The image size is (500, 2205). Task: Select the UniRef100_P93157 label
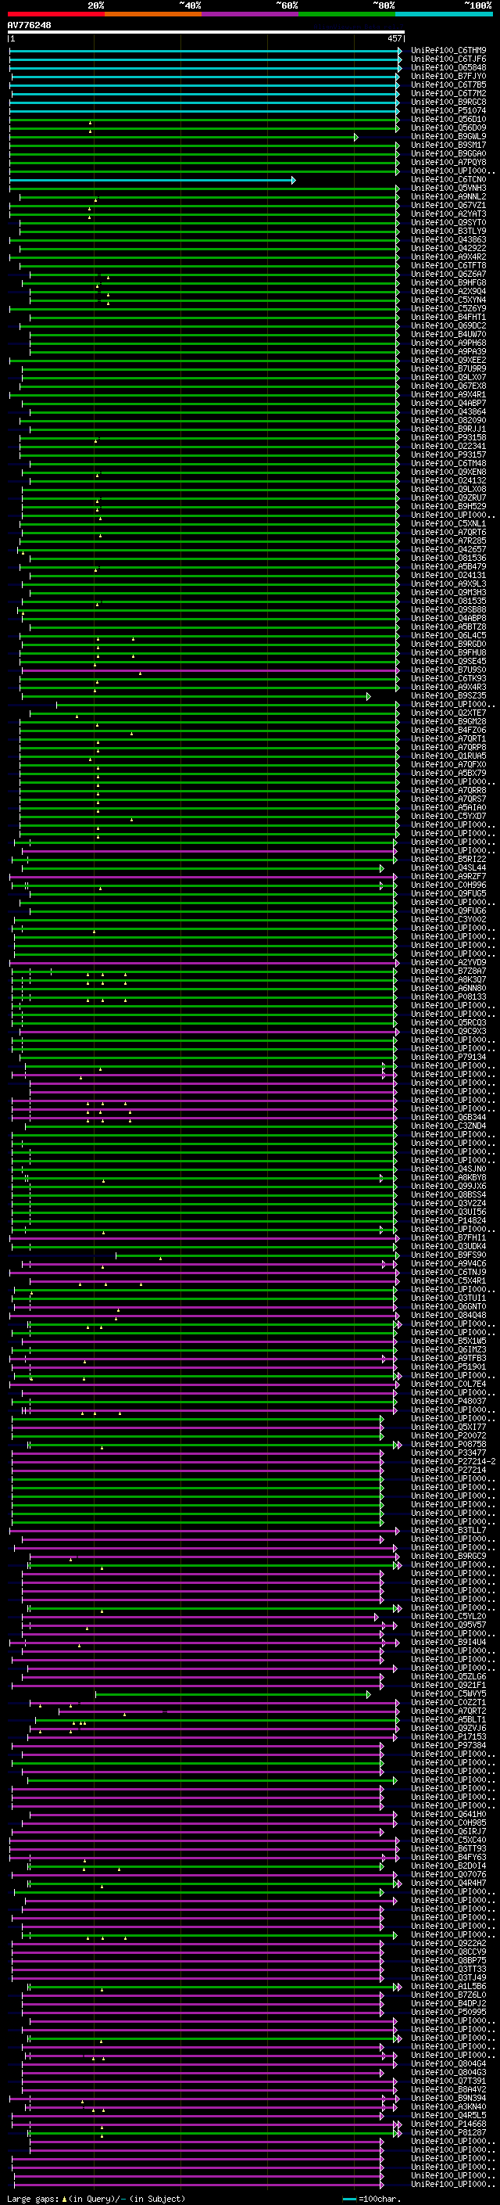[448, 455]
